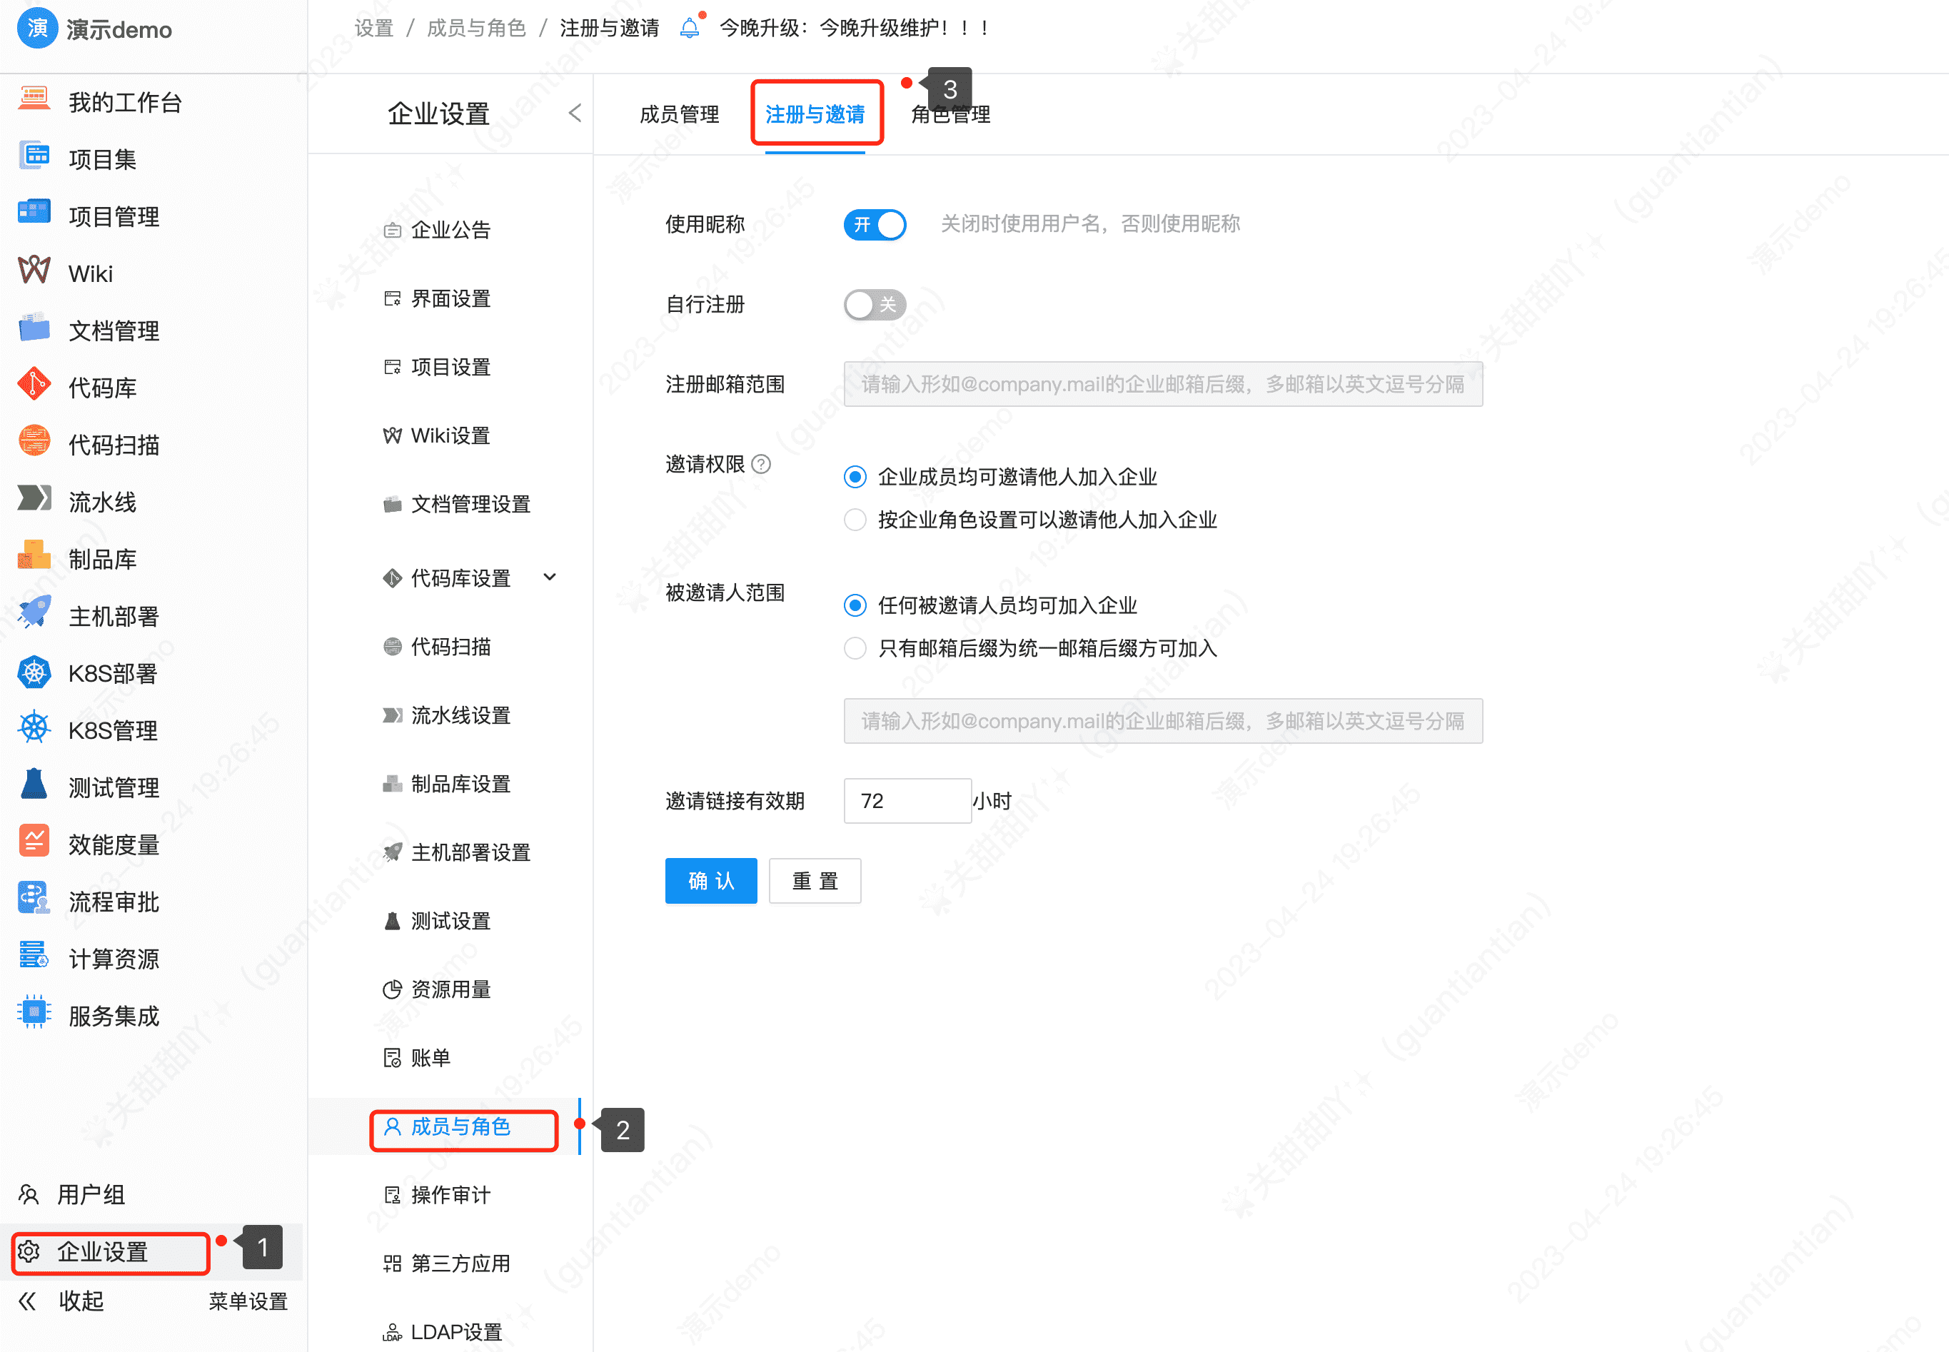Click the 确认 button to confirm
The width and height of the screenshot is (1949, 1352).
(x=710, y=881)
